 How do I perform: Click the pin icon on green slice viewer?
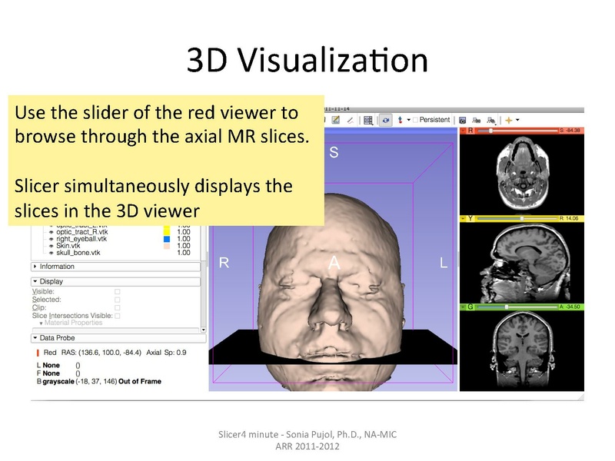click(x=463, y=307)
